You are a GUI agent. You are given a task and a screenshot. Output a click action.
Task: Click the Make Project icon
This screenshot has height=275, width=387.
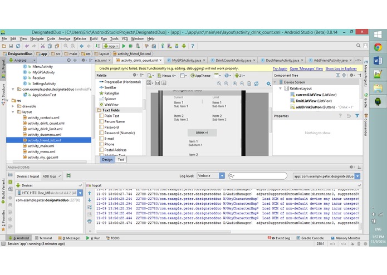(97, 46)
